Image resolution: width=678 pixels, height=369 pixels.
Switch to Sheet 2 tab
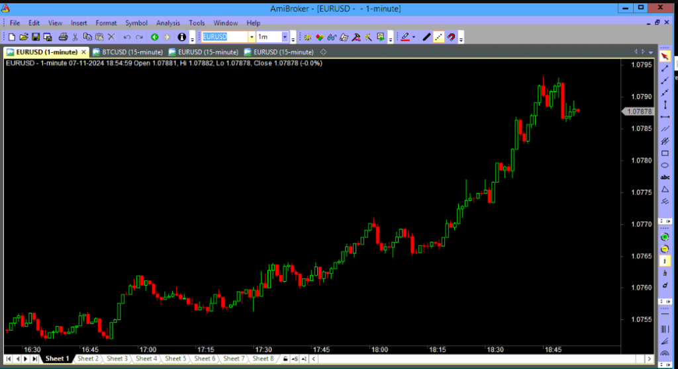[88, 358]
